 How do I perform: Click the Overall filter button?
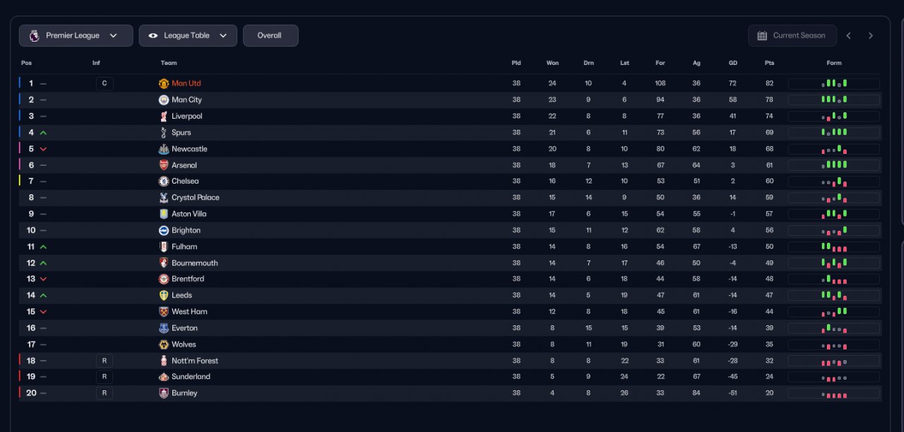tap(270, 36)
